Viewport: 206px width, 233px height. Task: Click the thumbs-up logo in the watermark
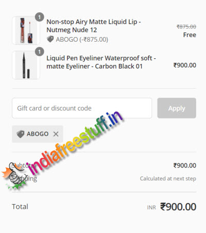pyautogui.click(x=14, y=176)
